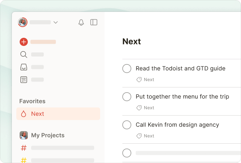Complete "Read the Todoist and GTD guide"
The image size is (241, 163).
(127, 69)
